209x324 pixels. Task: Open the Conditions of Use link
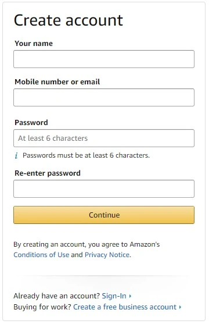41,255
